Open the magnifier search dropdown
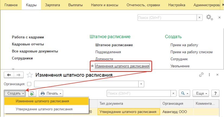Image resolution: width=224 pixels, height=117 pixels. tap(184, 93)
